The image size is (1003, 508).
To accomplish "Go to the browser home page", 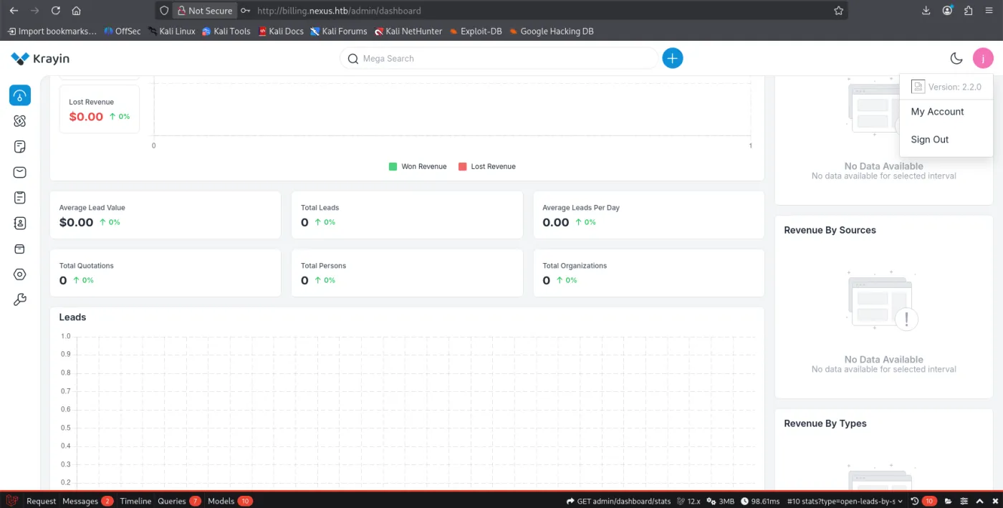I will click(76, 11).
